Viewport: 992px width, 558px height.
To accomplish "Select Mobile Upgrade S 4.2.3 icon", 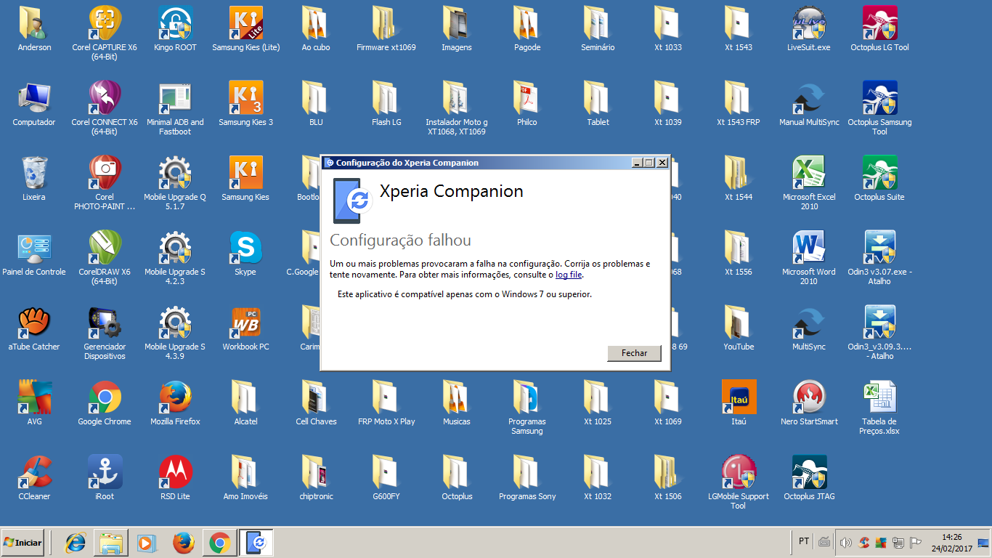I will 175,247.
